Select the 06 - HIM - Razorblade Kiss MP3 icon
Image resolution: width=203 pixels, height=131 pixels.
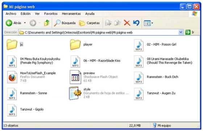pos(75,62)
